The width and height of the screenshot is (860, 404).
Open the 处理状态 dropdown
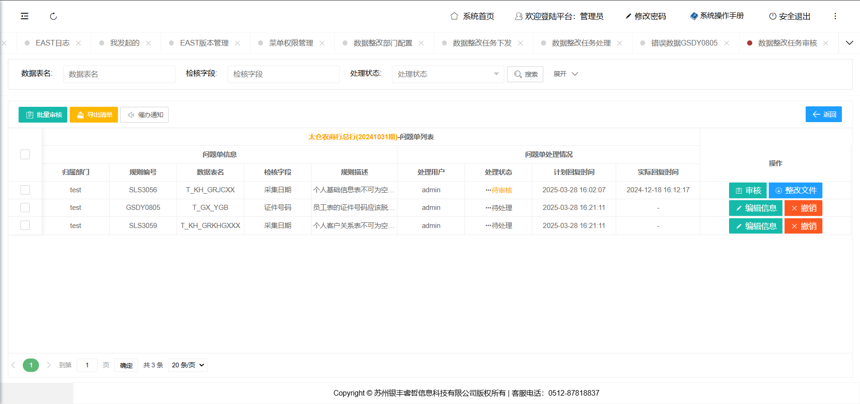[x=448, y=74]
